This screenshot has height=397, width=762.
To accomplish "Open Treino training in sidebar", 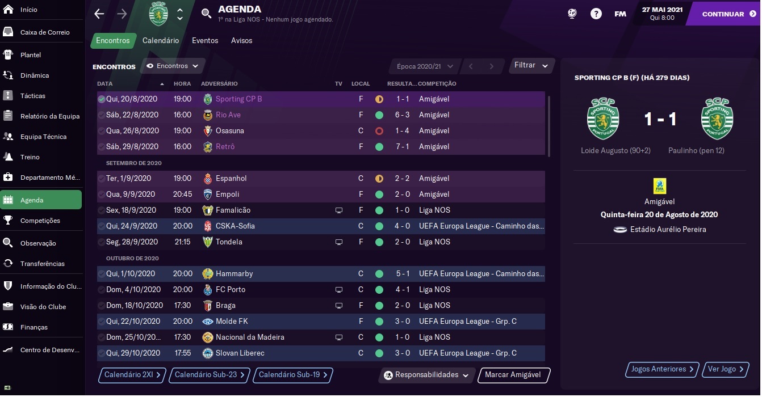I will [8, 157].
